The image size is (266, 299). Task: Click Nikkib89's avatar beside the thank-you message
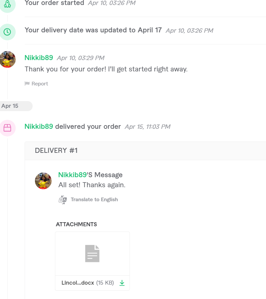click(x=7, y=59)
